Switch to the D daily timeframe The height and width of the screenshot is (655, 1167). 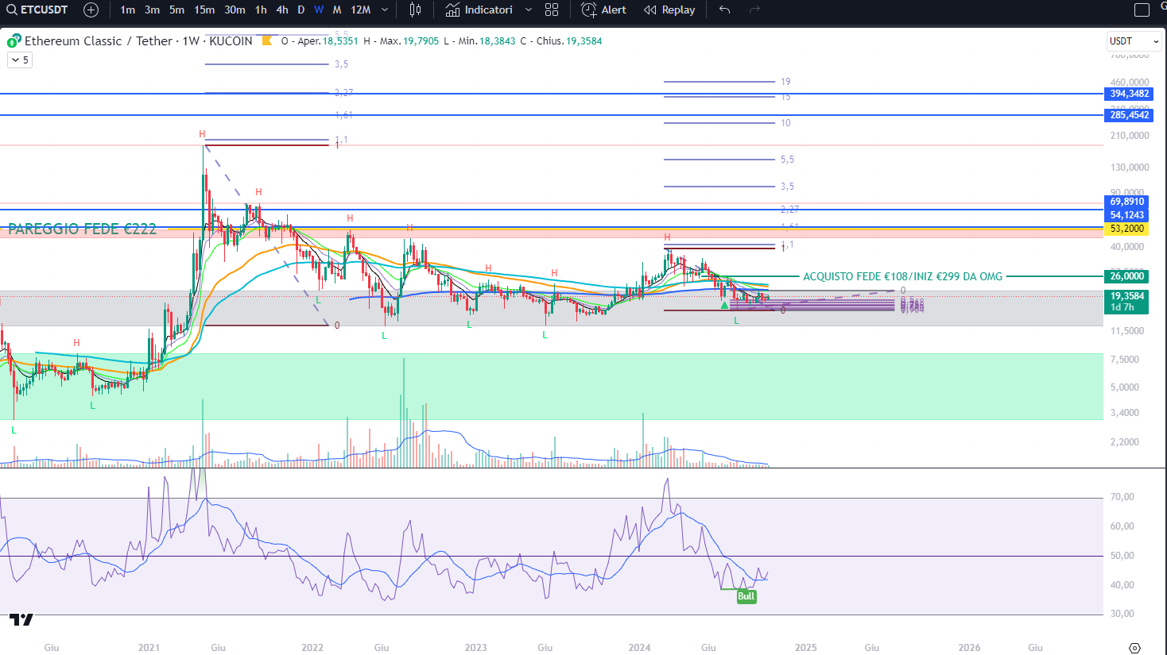[x=300, y=10]
